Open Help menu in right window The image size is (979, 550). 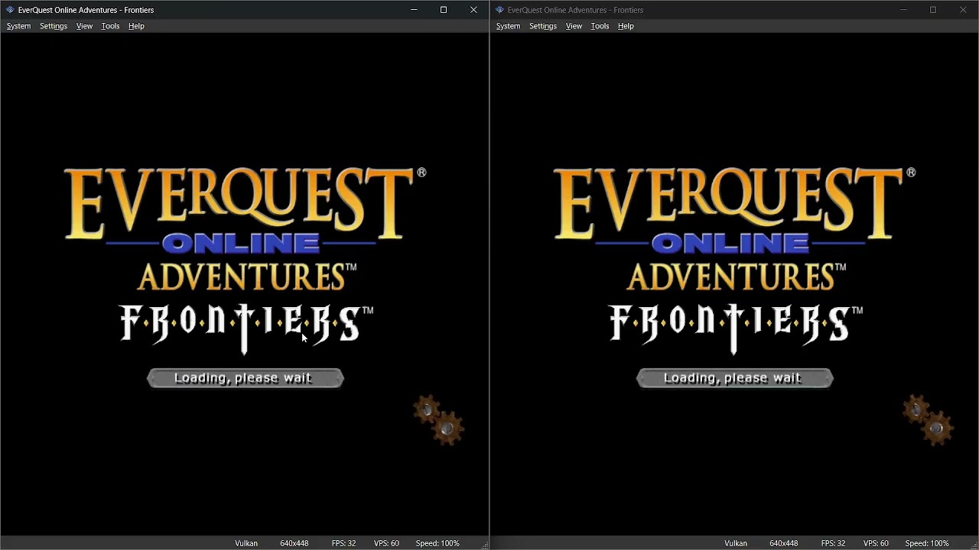[x=626, y=26]
